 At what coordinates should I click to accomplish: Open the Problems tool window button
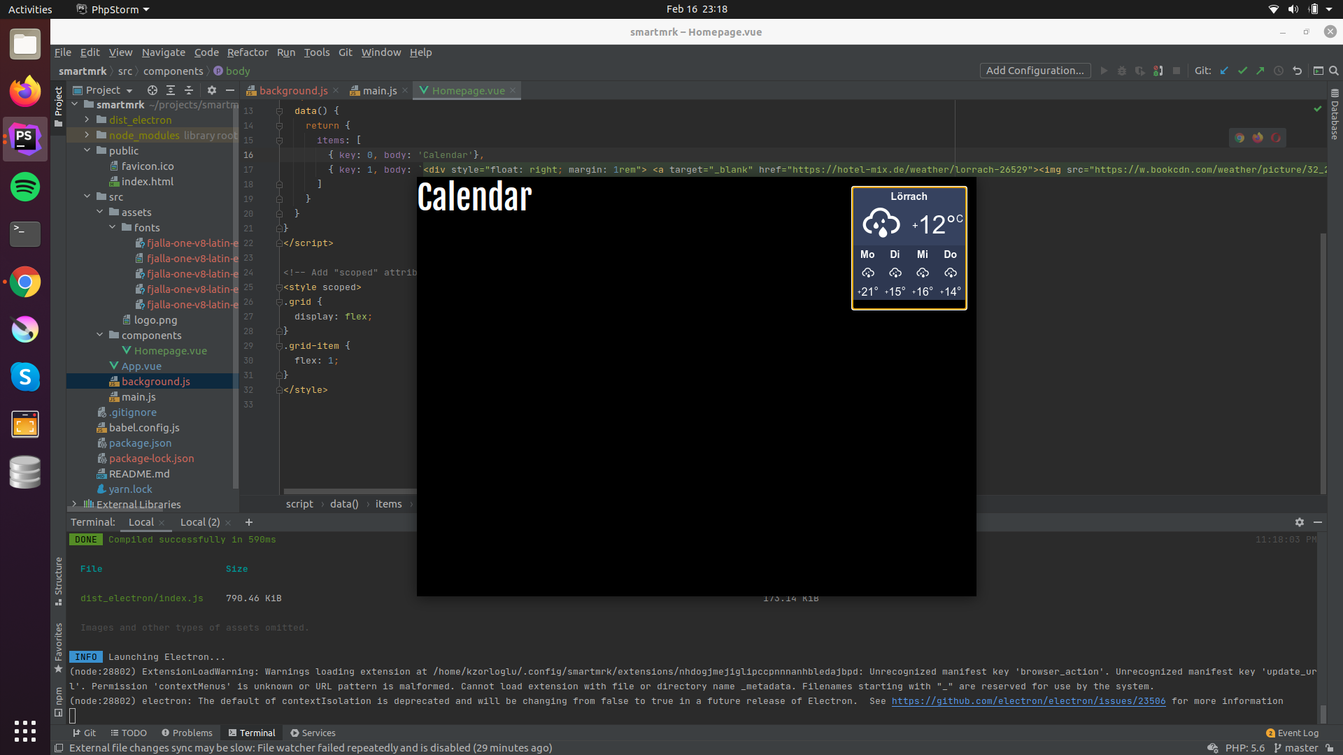187,733
